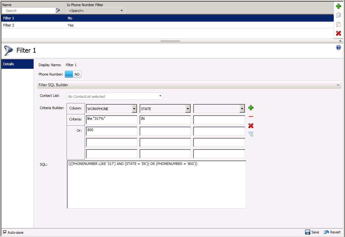Open the WORKPHONE column dropdown
Image resolution: width=345 pixels, height=237 pixels.
point(134,108)
